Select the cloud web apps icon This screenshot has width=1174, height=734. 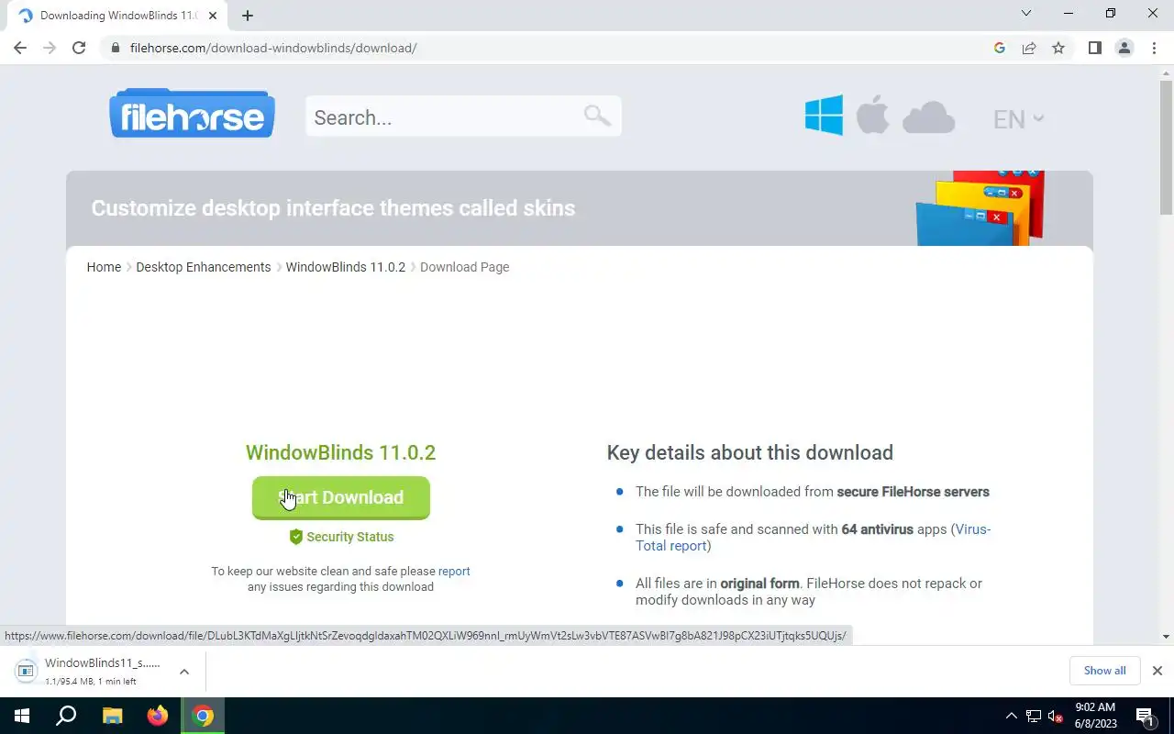tap(928, 118)
